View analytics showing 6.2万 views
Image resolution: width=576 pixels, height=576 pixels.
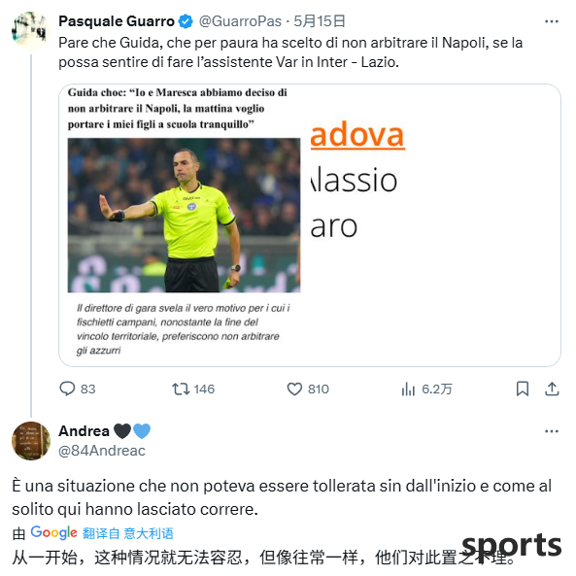click(408, 389)
